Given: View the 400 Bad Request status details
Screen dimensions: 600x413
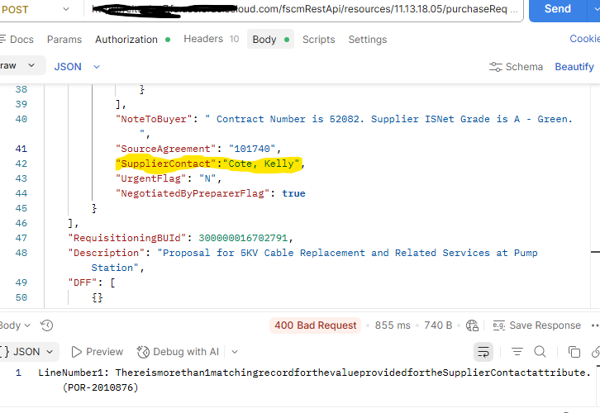Looking at the screenshot, I should [x=316, y=325].
